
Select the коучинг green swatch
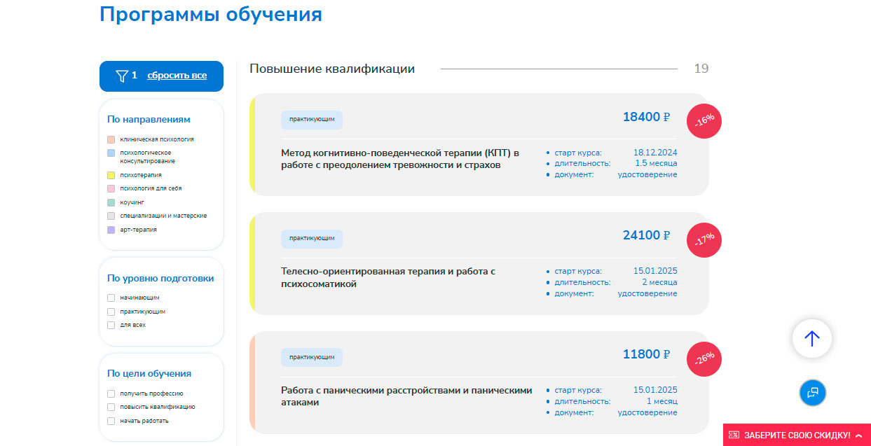[x=111, y=202]
